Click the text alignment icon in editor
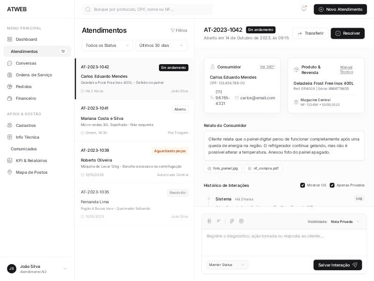This screenshot has height=281, width=374. pyautogui.click(x=219, y=221)
